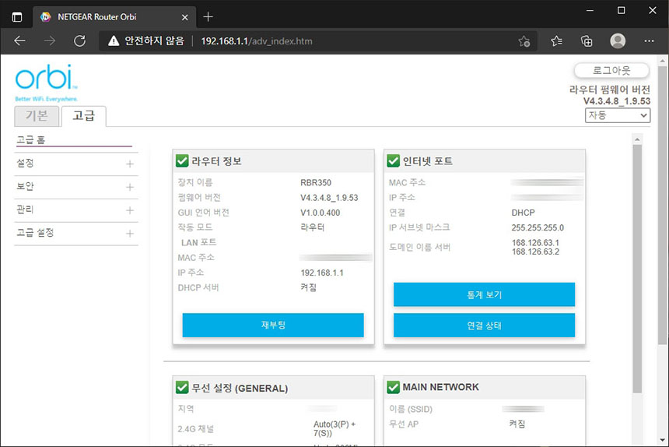The width and height of the screenshot is (669, 447).
Task: Expand the 관리 menu plus sign
Action: (x=130, y=210)
